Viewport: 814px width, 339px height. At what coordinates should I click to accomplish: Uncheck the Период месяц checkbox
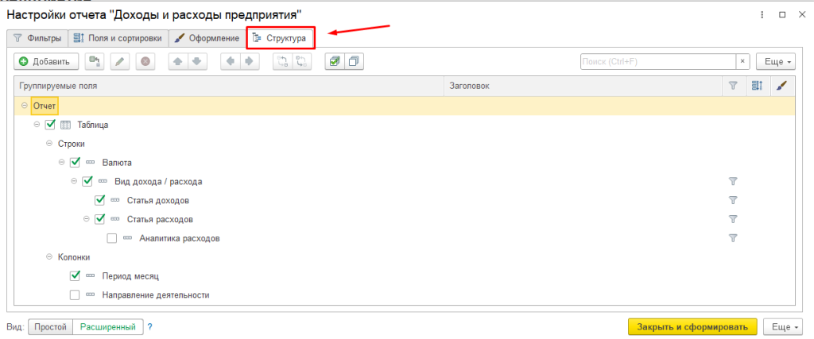pos(75,275)
